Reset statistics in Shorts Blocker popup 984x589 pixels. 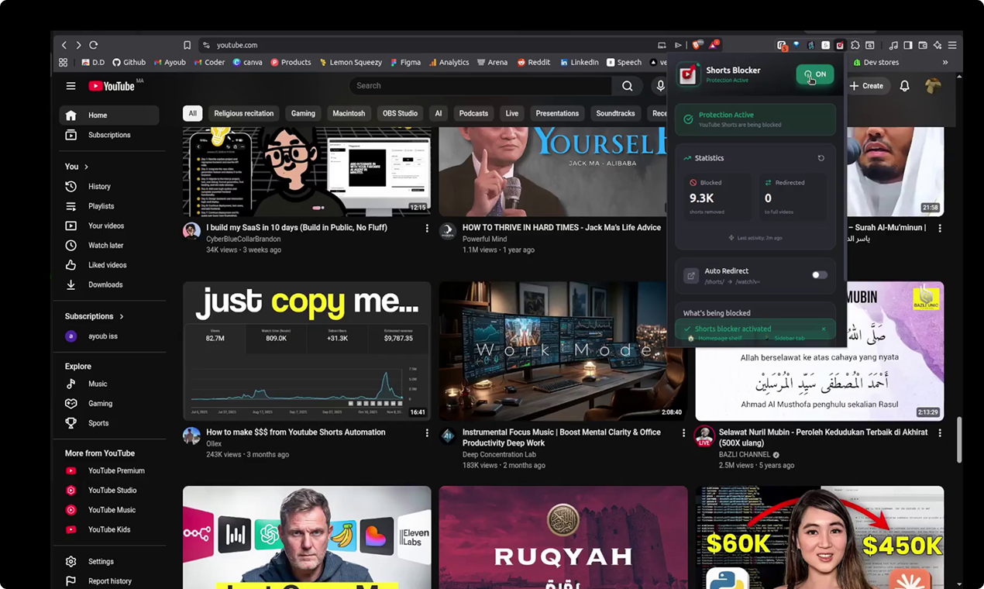coord(821,157)
